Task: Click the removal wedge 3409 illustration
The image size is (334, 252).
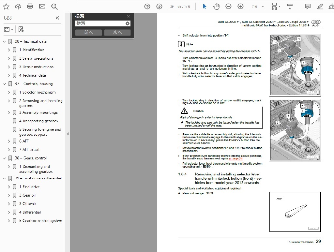Action: coord(295,212)
